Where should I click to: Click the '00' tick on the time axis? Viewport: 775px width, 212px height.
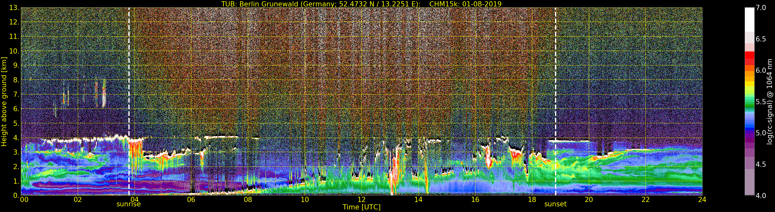24,199
